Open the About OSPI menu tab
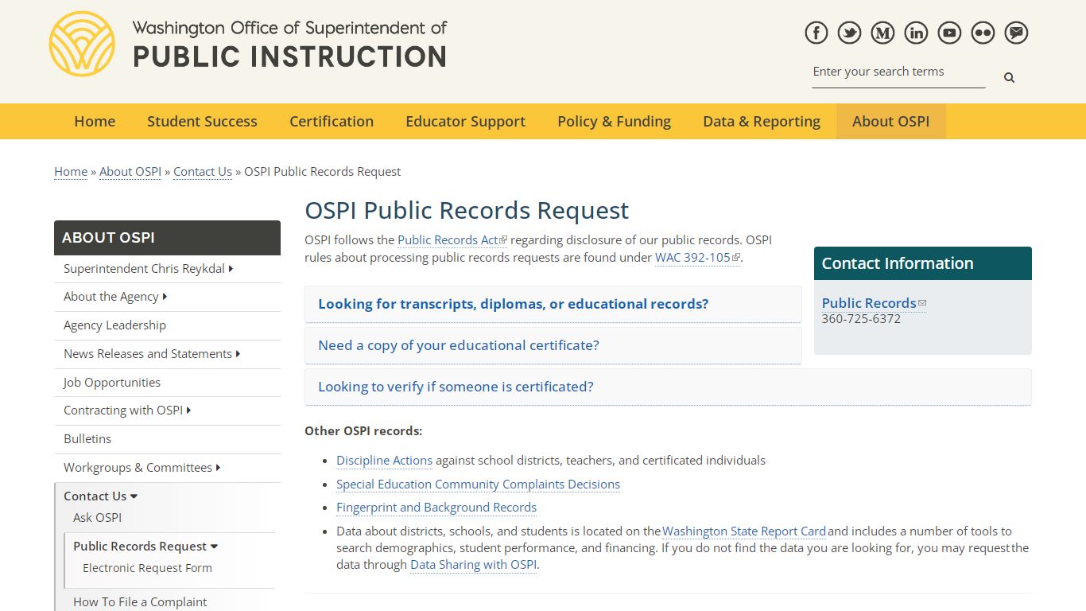 click(890, 121)
